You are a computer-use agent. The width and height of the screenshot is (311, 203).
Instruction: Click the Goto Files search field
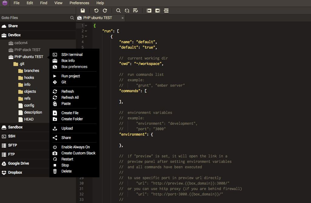click(x=33, y=18)
